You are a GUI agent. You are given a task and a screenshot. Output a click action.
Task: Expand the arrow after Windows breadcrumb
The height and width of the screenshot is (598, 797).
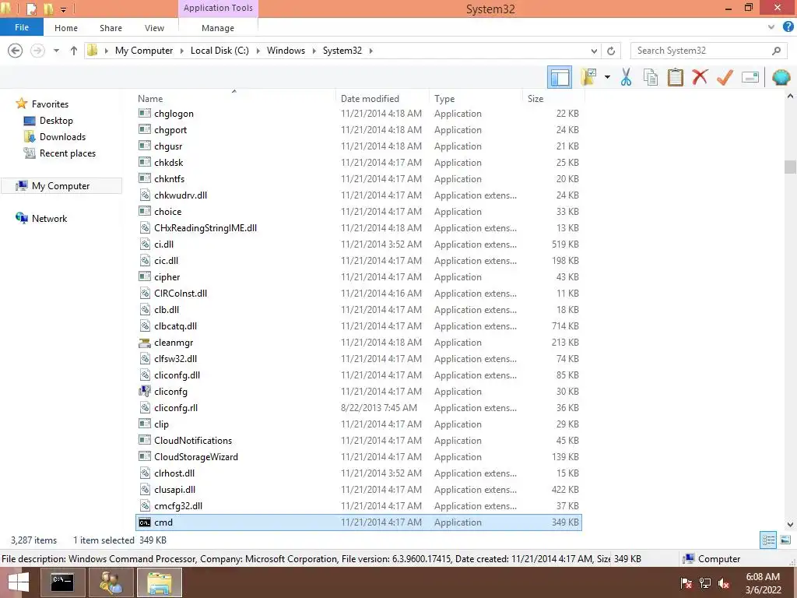314,51
